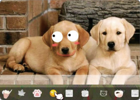Image resolution: width=140 pixels, height=100 pixels.
Task: Choose the maple leaf effect icon
Action: click(x=21, y=93)
